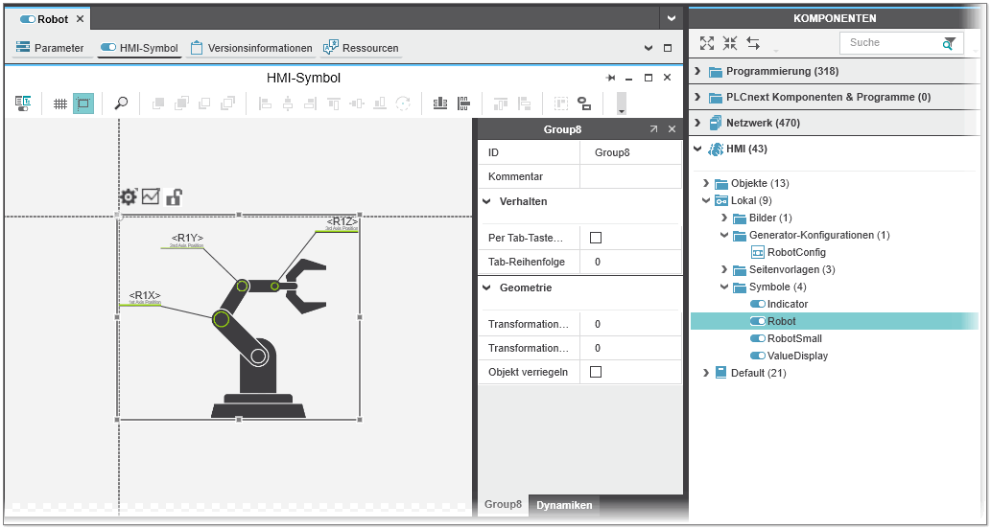991x529 pixels.
Task: Open the Versionsinformationen tab
Action: (251, 48)
